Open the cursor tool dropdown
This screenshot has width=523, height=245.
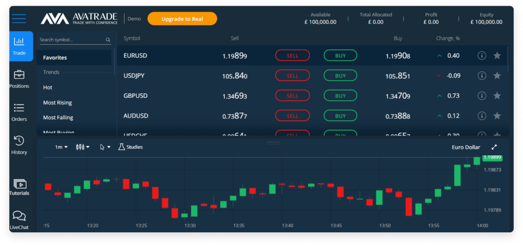point(105,147)
